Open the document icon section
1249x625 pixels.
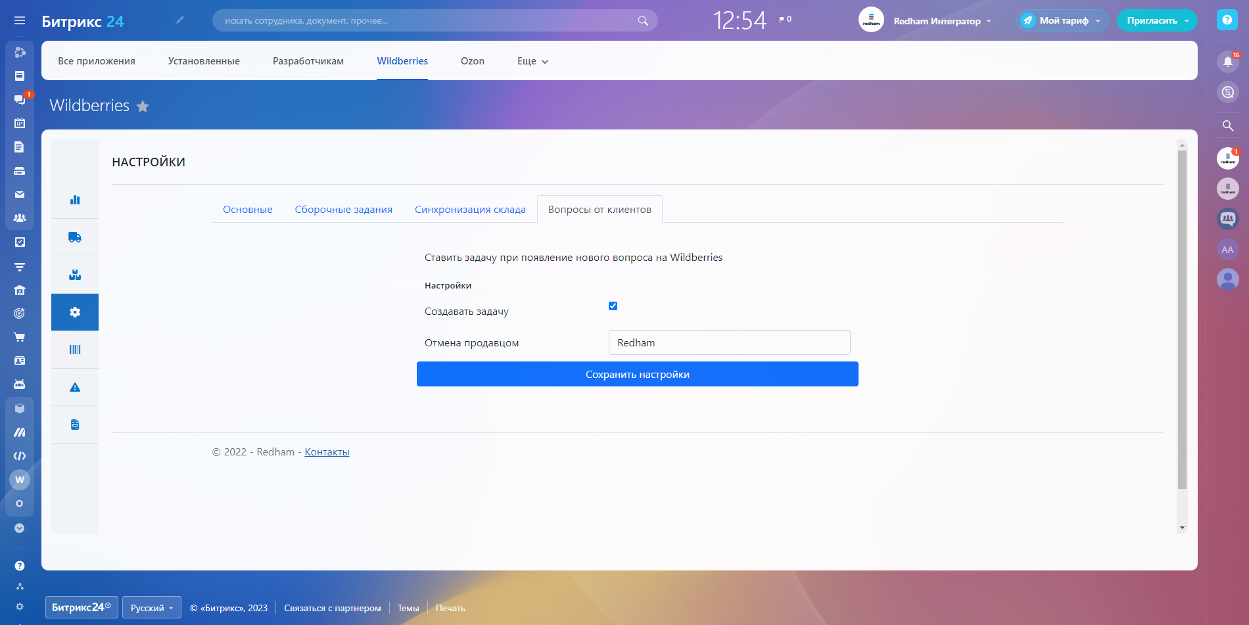click(75, 425)
